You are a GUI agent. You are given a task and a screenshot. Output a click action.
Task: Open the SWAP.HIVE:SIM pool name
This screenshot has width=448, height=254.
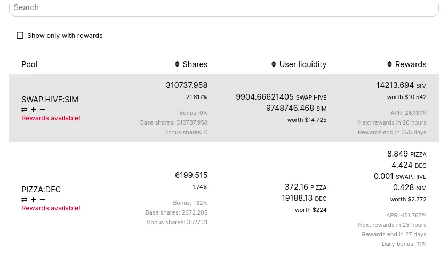[x=50, y=100]
